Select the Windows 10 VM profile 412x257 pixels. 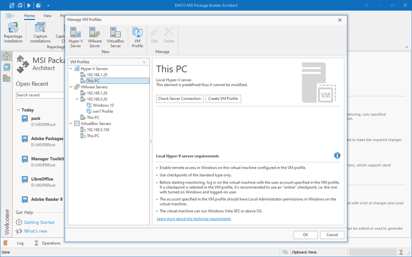click(x=103, y=105)
